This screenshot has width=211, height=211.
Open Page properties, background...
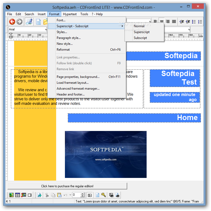(x=87, y=77)
